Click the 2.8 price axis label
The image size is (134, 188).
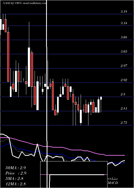click(123, 94)
